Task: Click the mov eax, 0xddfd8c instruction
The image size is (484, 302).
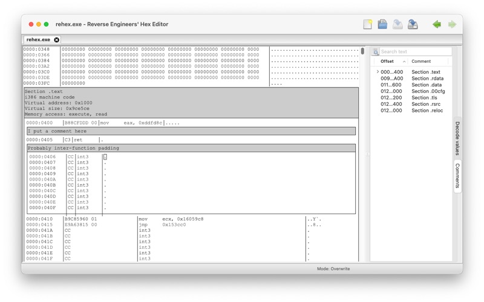Action: coord(131,123)
